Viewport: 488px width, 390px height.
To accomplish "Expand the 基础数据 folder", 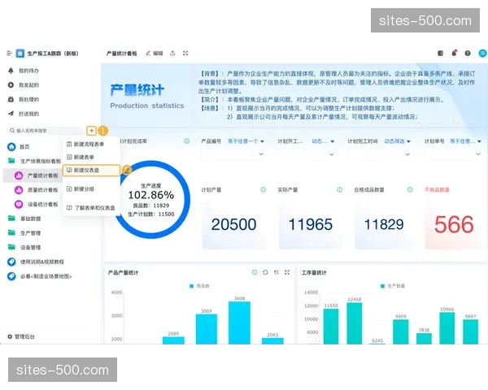I will pyautogui.click(x=24, y=219).
